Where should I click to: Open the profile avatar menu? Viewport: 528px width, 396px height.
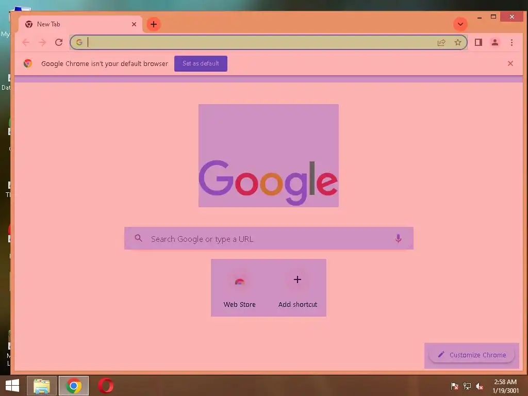coord(495,42)
